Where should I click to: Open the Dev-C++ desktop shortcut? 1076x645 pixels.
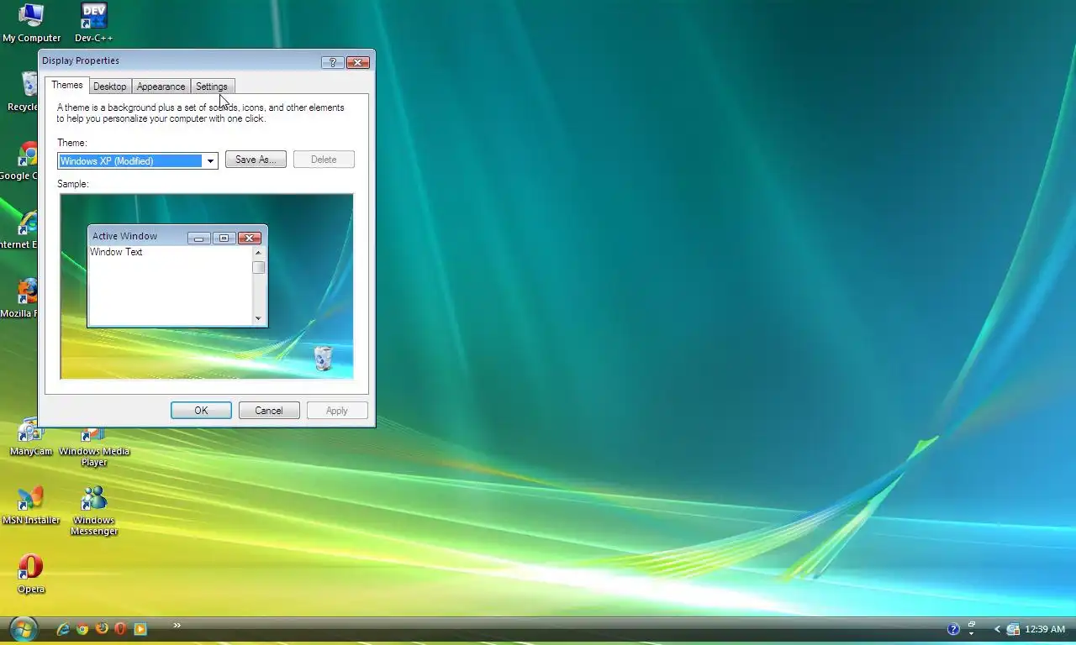(x=94, y=23)
